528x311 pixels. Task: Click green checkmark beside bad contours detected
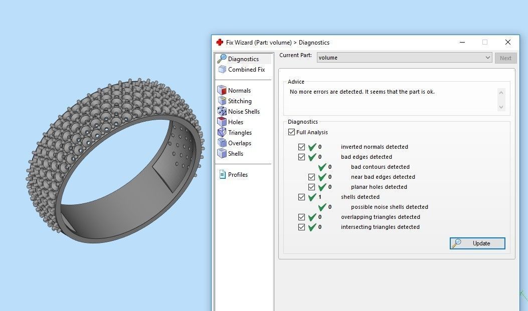pyautogui.click(x=322, y=167)
